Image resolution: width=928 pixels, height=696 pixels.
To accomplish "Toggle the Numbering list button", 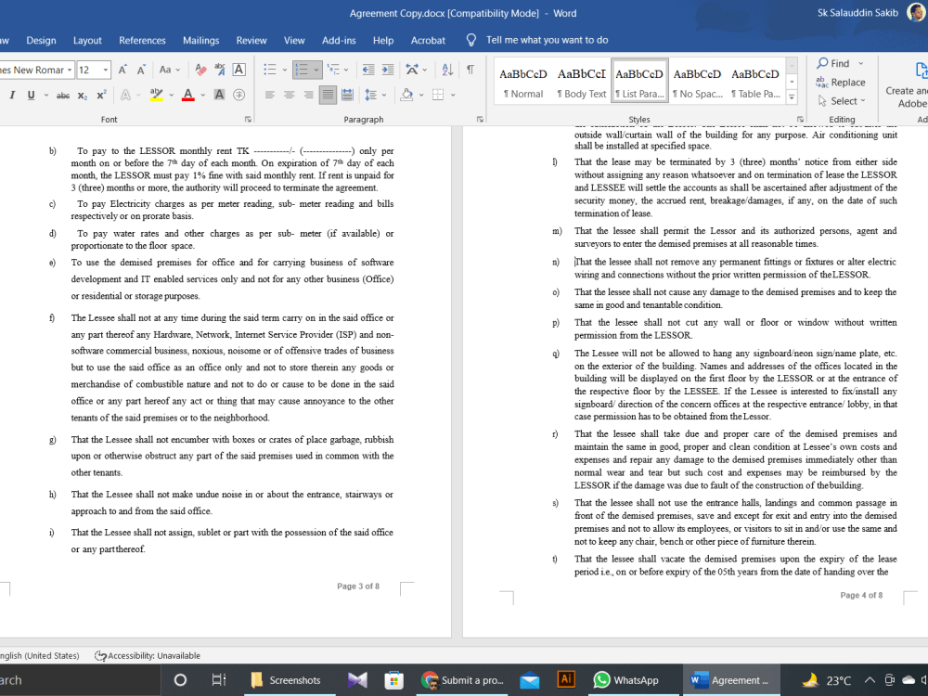I will coord(303,70).
